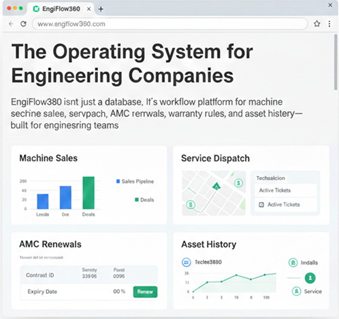Viewport: 339px width, 319px height.
Task: Click the window close X at top right
Action: click(x=330, y=5)
